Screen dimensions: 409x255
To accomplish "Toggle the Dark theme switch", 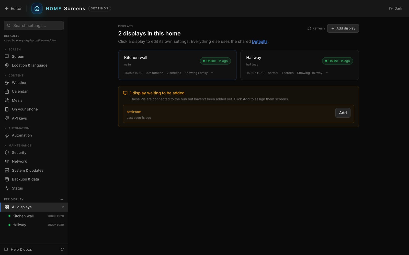I will click(x=395, y=8).
